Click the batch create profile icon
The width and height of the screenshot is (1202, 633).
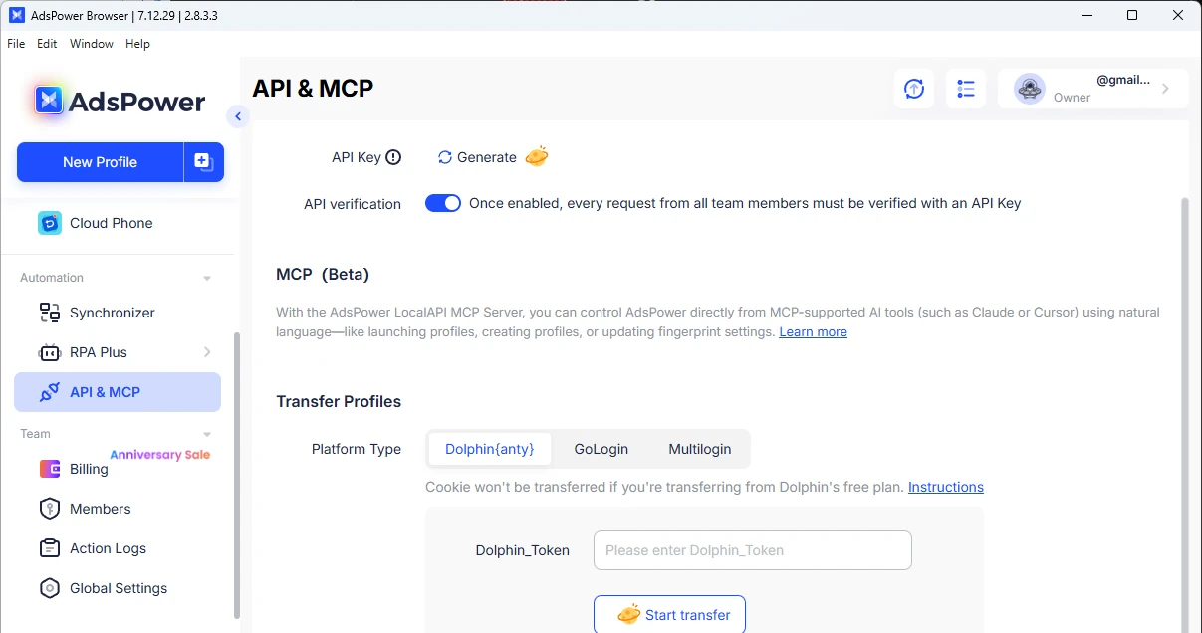pos(203,162)
